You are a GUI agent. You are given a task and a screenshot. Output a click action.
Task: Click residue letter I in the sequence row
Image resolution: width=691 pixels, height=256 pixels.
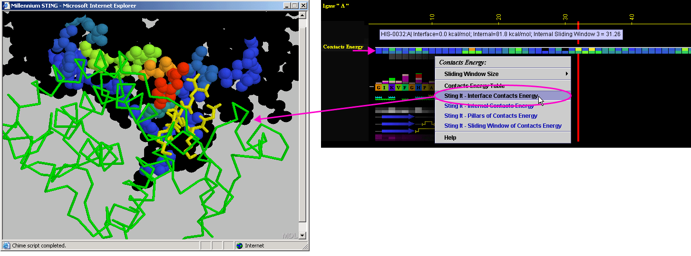click(x=385, y=87)
